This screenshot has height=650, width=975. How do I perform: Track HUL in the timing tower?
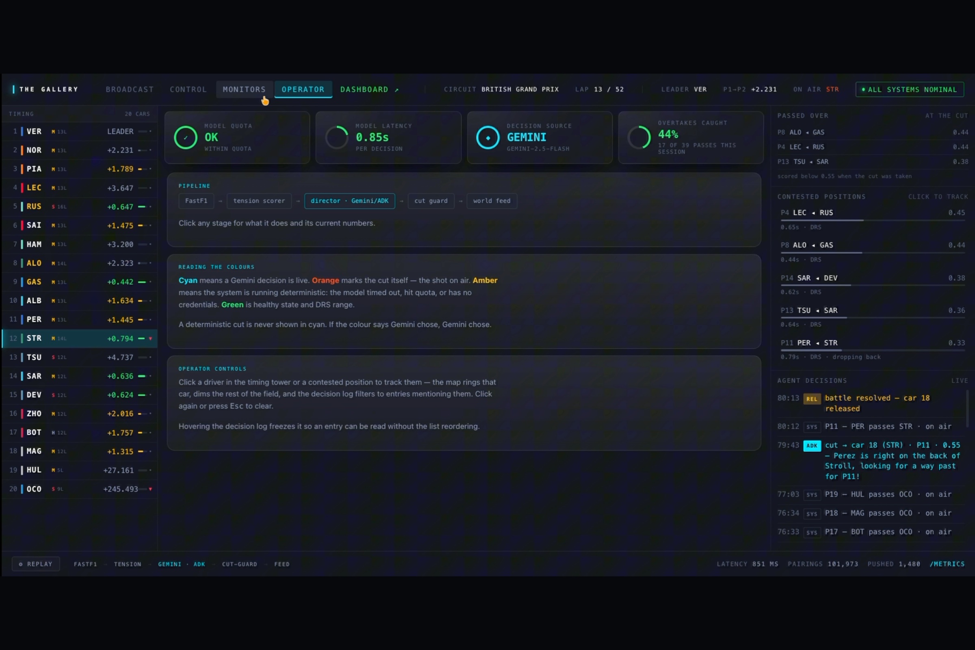click(x=80, y=470)
